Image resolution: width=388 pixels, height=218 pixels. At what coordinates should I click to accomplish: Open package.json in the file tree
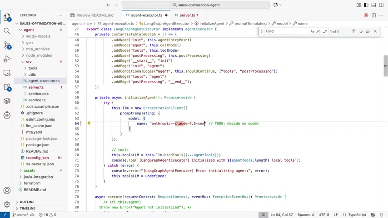click(38, 145)
